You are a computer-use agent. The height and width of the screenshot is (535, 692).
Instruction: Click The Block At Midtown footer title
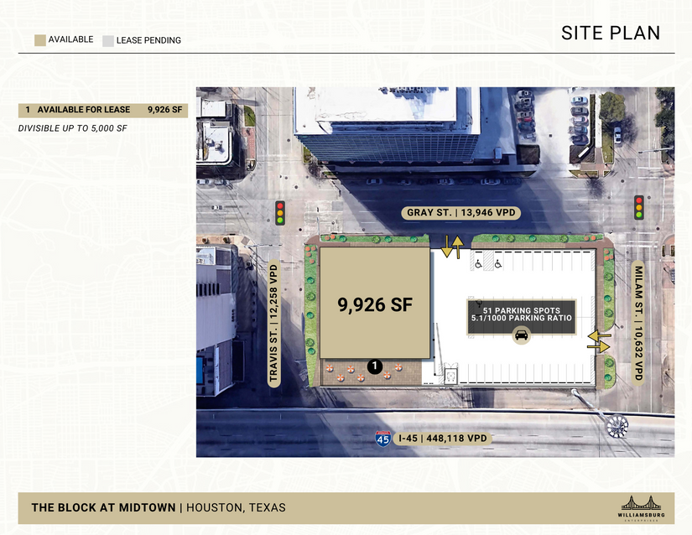(103, 507)
